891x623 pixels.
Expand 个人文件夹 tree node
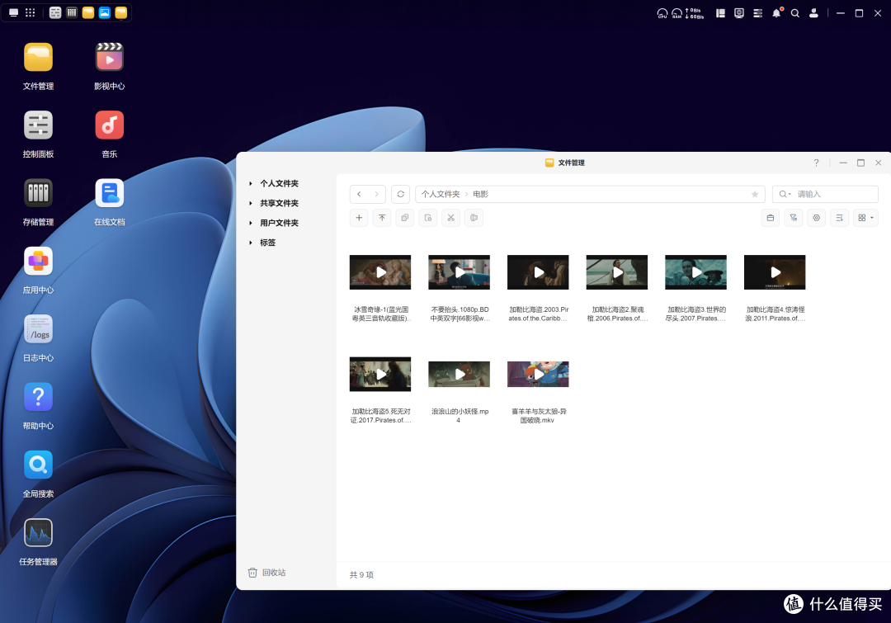[x=251, y=184]
